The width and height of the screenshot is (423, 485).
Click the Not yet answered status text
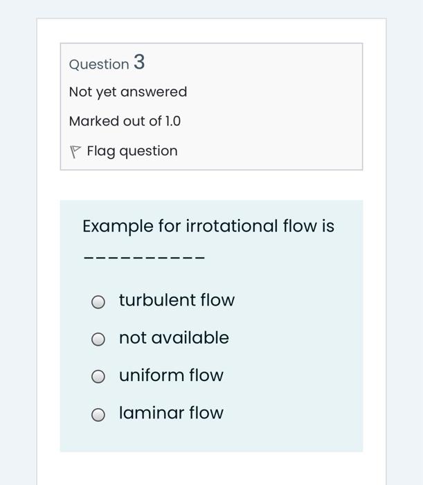click(128, 91)
